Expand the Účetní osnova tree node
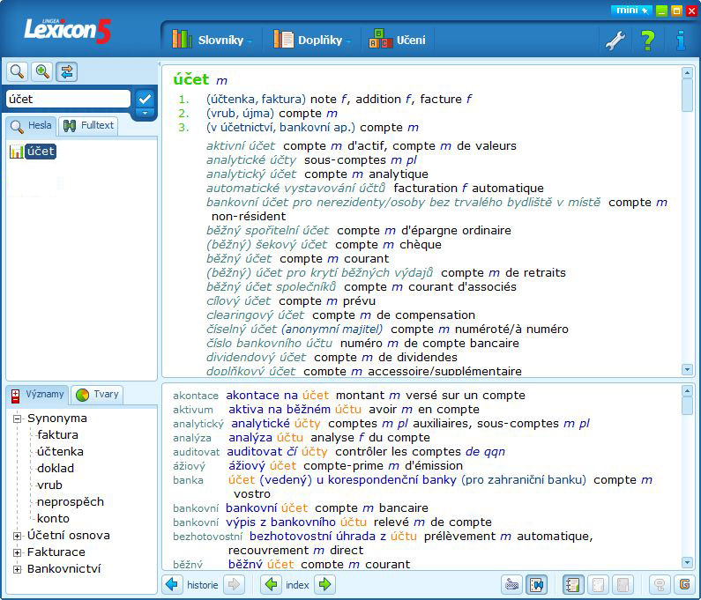 [x=18, y=536]
